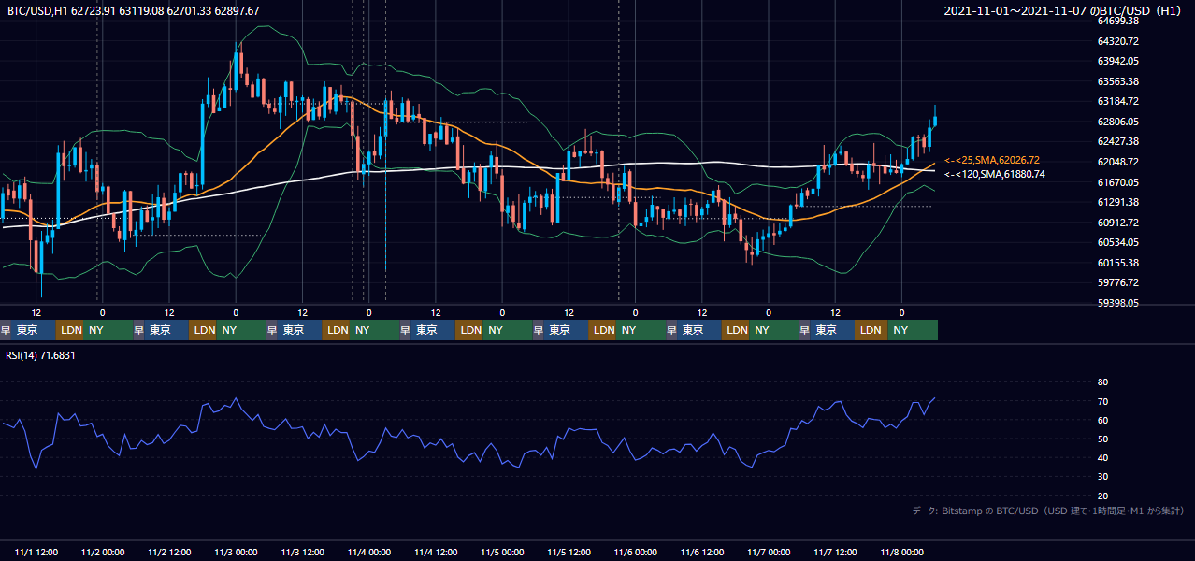This screenshot has width=1195, height=561.
Task: Click price axis value 59776.72
Action: 1117,282
